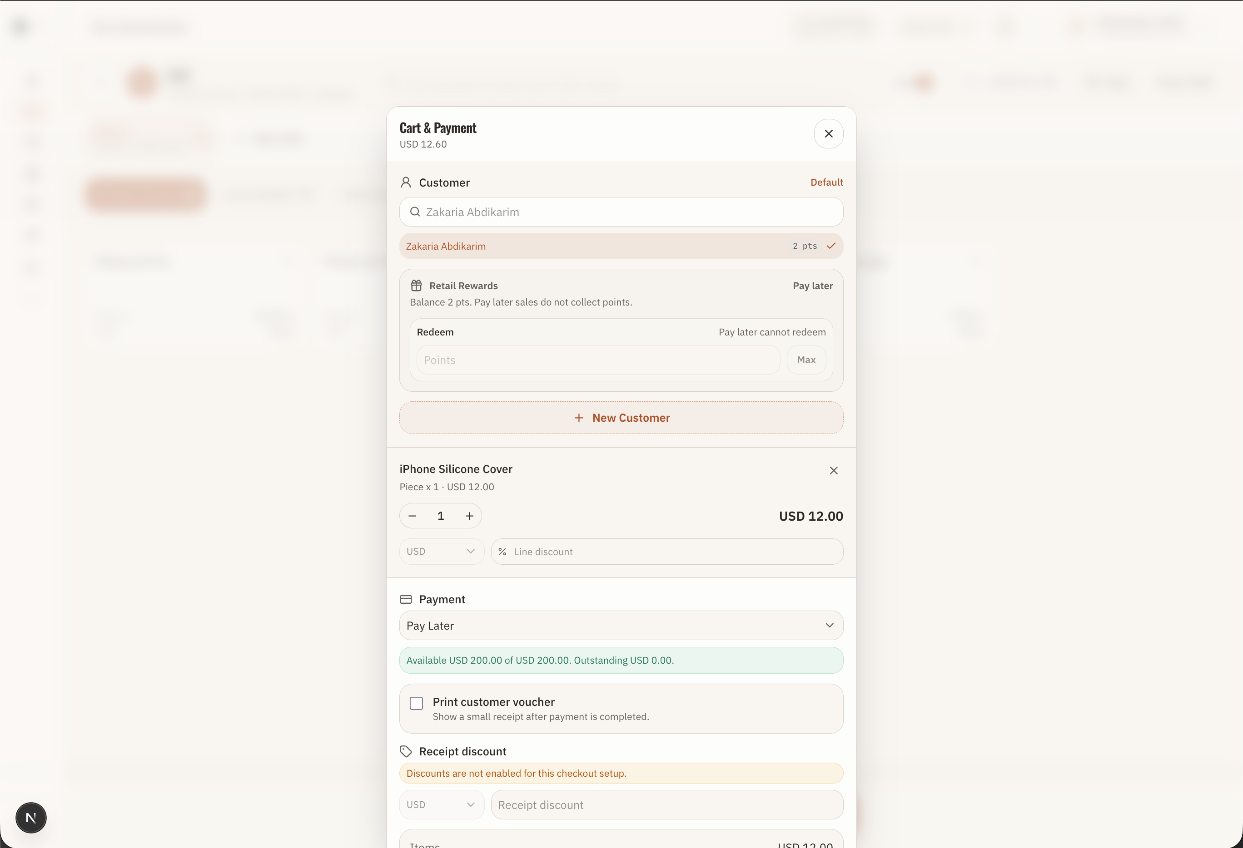
Task: Open the line discount USD dropdown
Action: point(441,552)
